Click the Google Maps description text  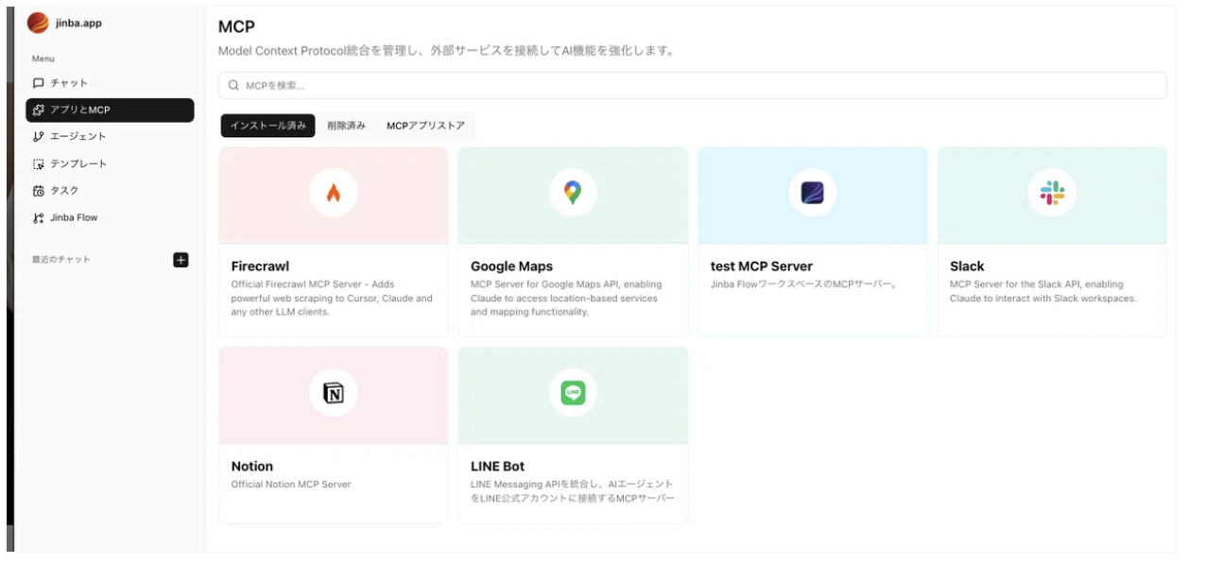pos(566,299)
